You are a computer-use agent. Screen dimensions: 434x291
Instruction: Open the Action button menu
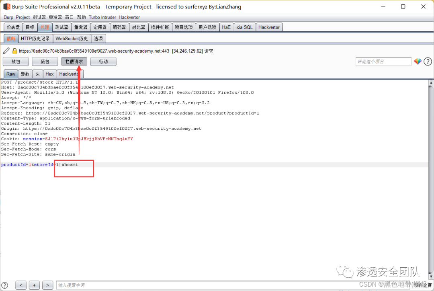[x=103, y=61]
